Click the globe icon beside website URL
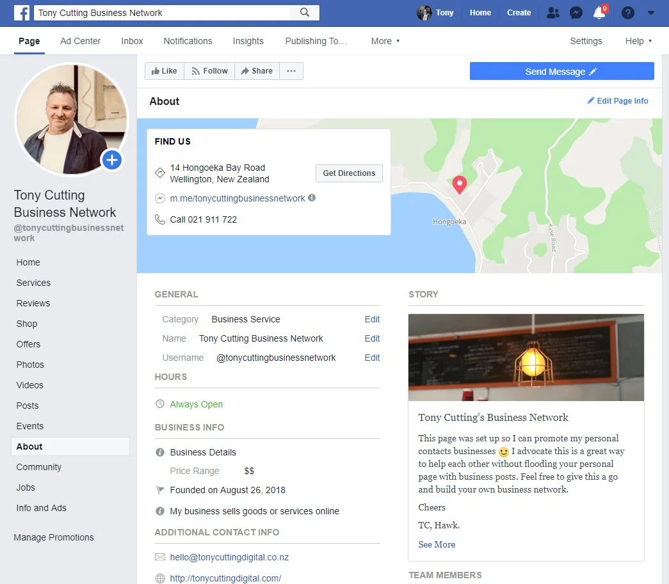 (160, 578)
